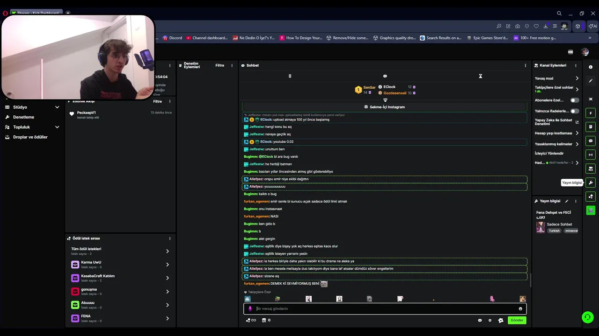
Task: Open the Epic Games Store bookmark
Action: [x=487, y=38]
